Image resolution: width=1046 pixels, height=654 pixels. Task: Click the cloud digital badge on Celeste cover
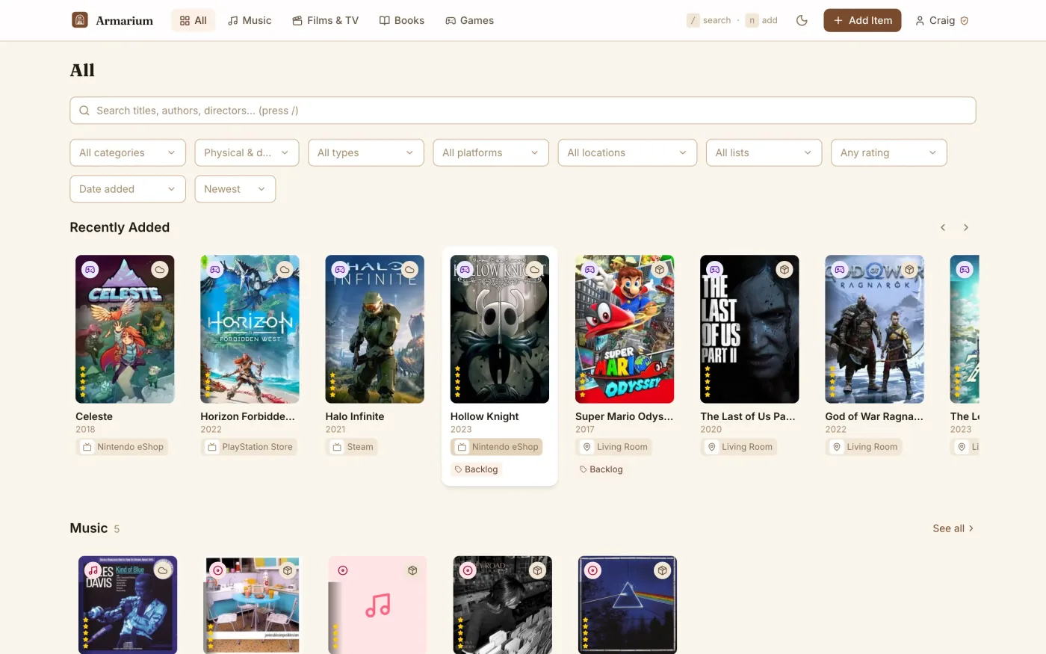pyautogui.click(x=159, y=269)
